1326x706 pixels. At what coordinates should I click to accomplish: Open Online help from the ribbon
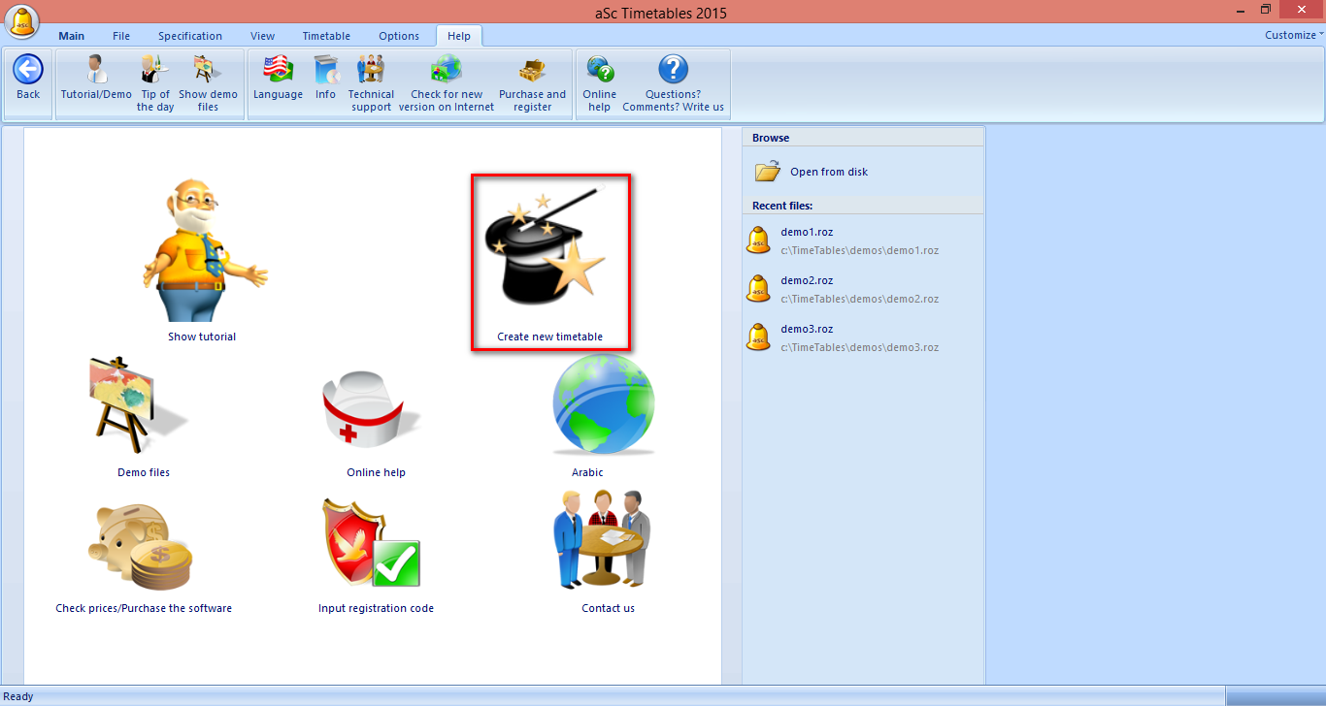(x=599, y=82)
